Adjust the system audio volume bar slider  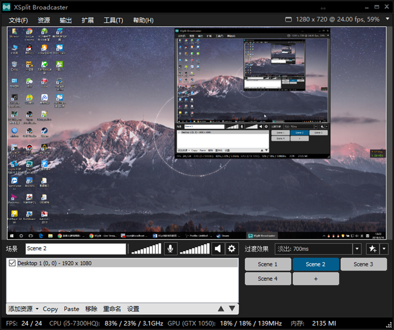coord(194,249)
